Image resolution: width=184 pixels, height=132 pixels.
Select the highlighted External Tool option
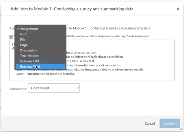click(40, 66)
